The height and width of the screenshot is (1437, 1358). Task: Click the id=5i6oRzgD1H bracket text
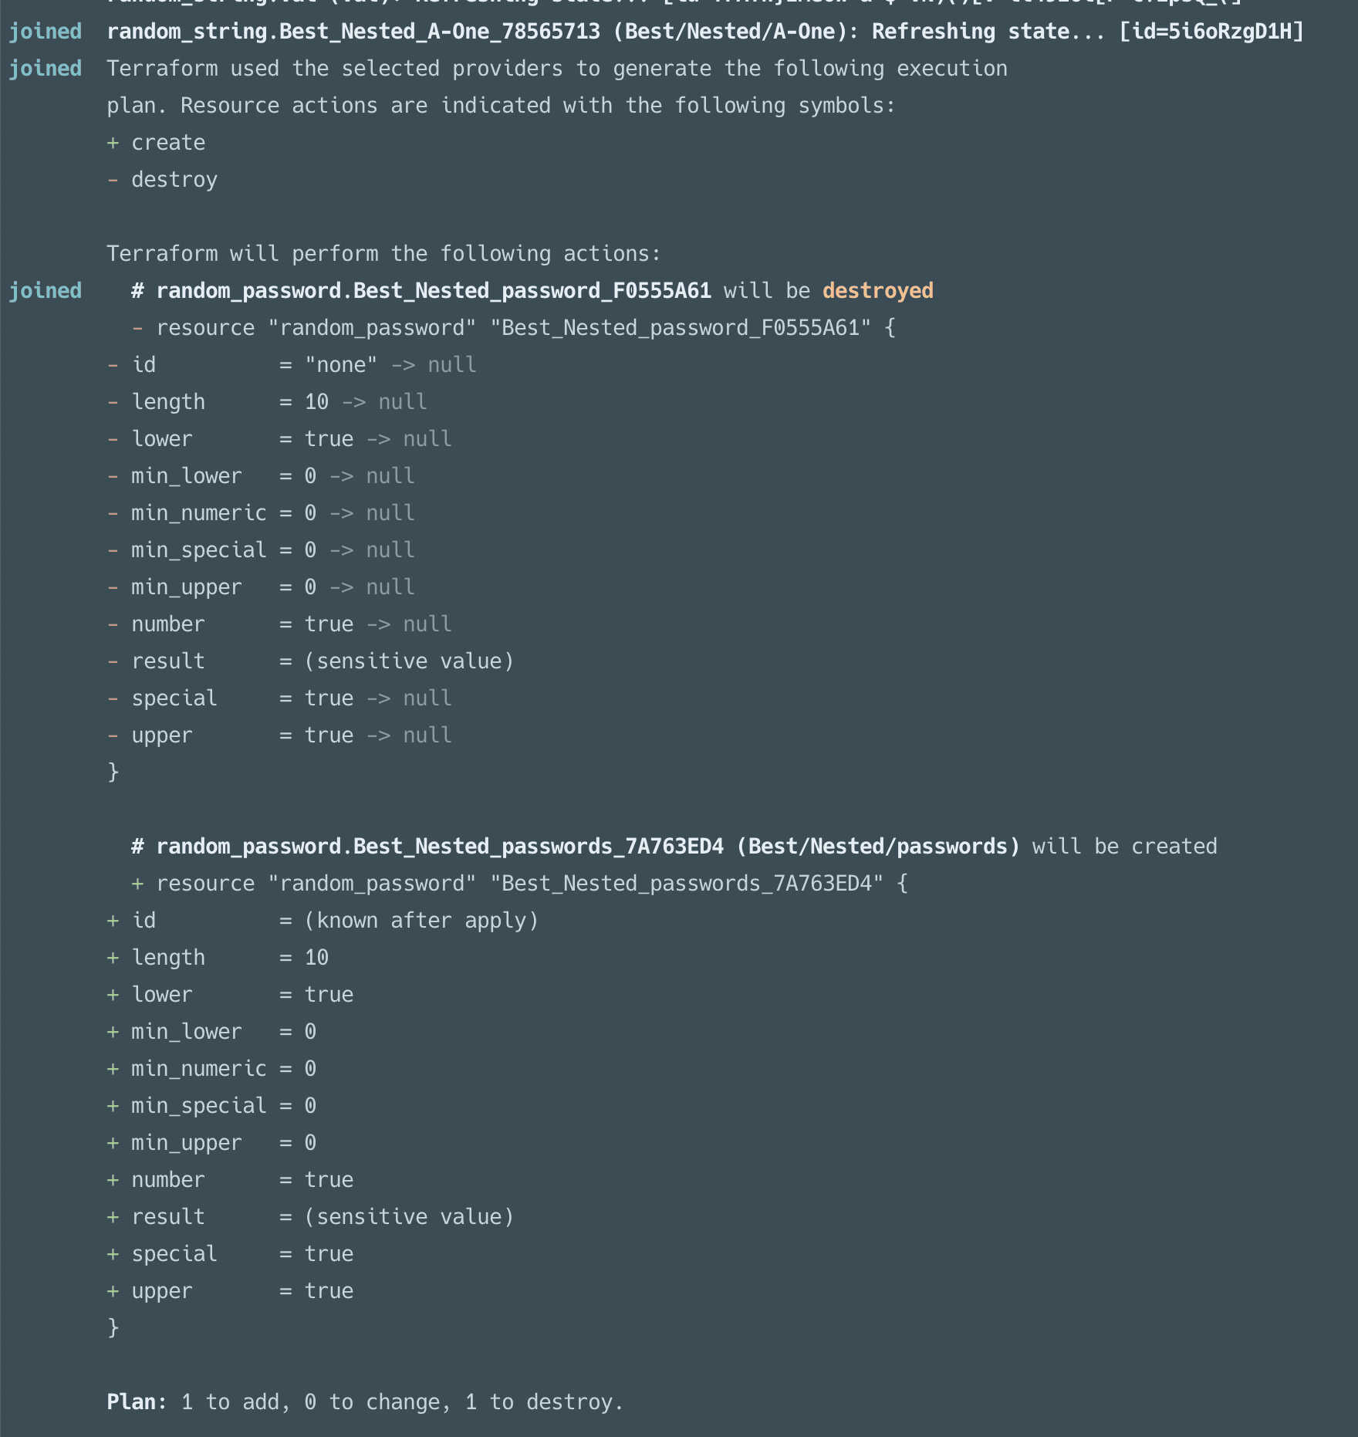pos(1211,32)
